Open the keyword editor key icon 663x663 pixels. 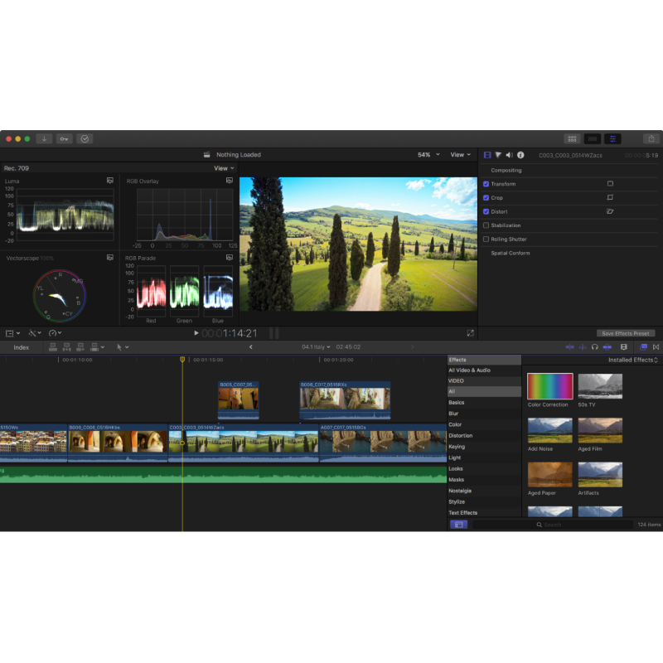point(65,138)
